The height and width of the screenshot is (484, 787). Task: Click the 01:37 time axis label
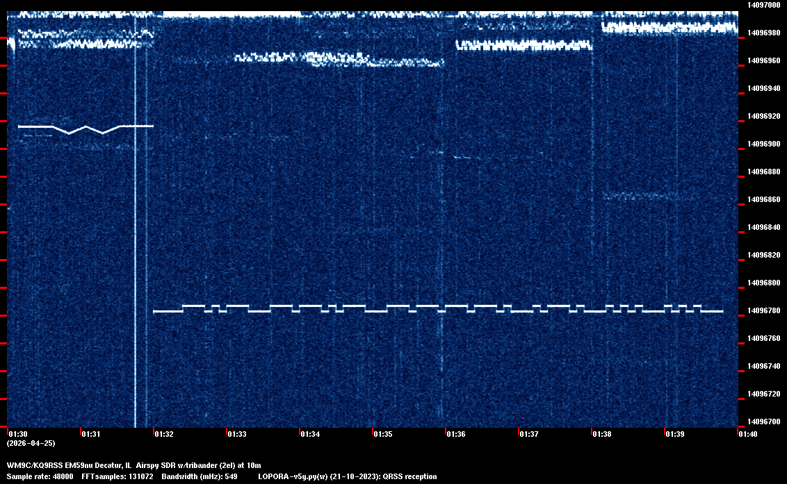coord(529,434)
